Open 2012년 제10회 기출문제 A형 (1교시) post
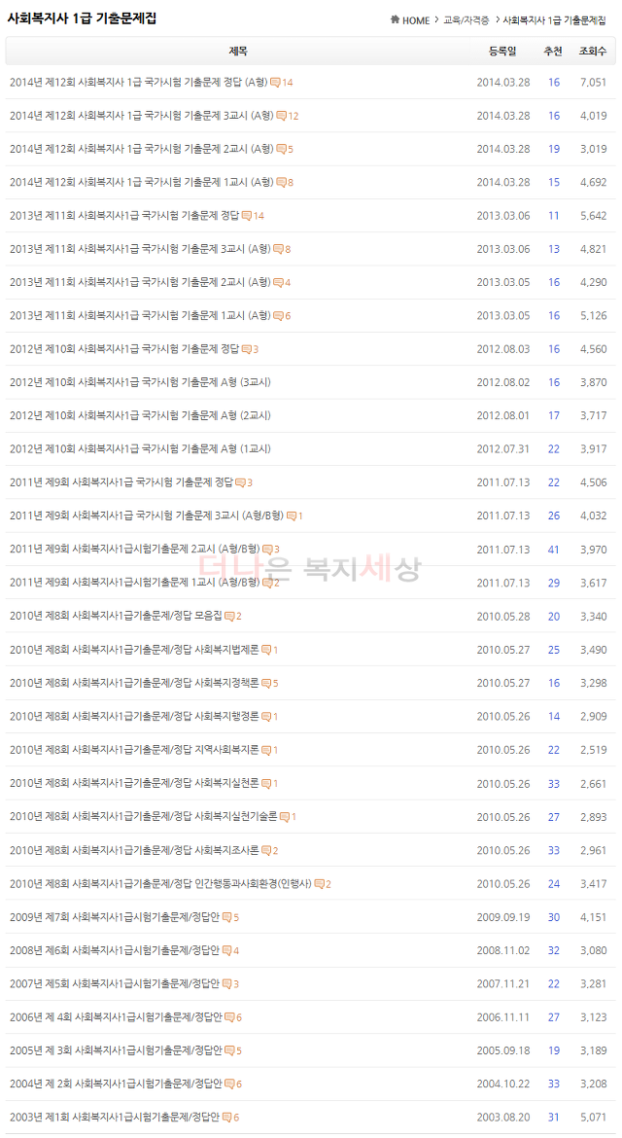 tap(140, 449)
